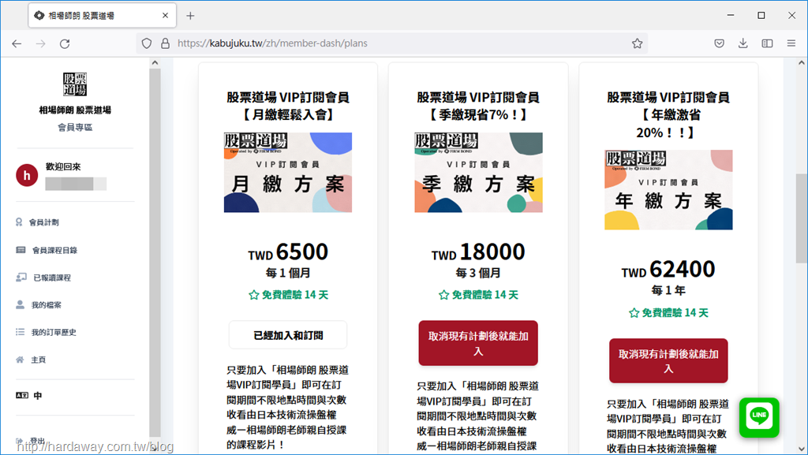Click the 已報讀課程 icon
The width and height of the screenshot is (808, 455).
tap(21, 278)
